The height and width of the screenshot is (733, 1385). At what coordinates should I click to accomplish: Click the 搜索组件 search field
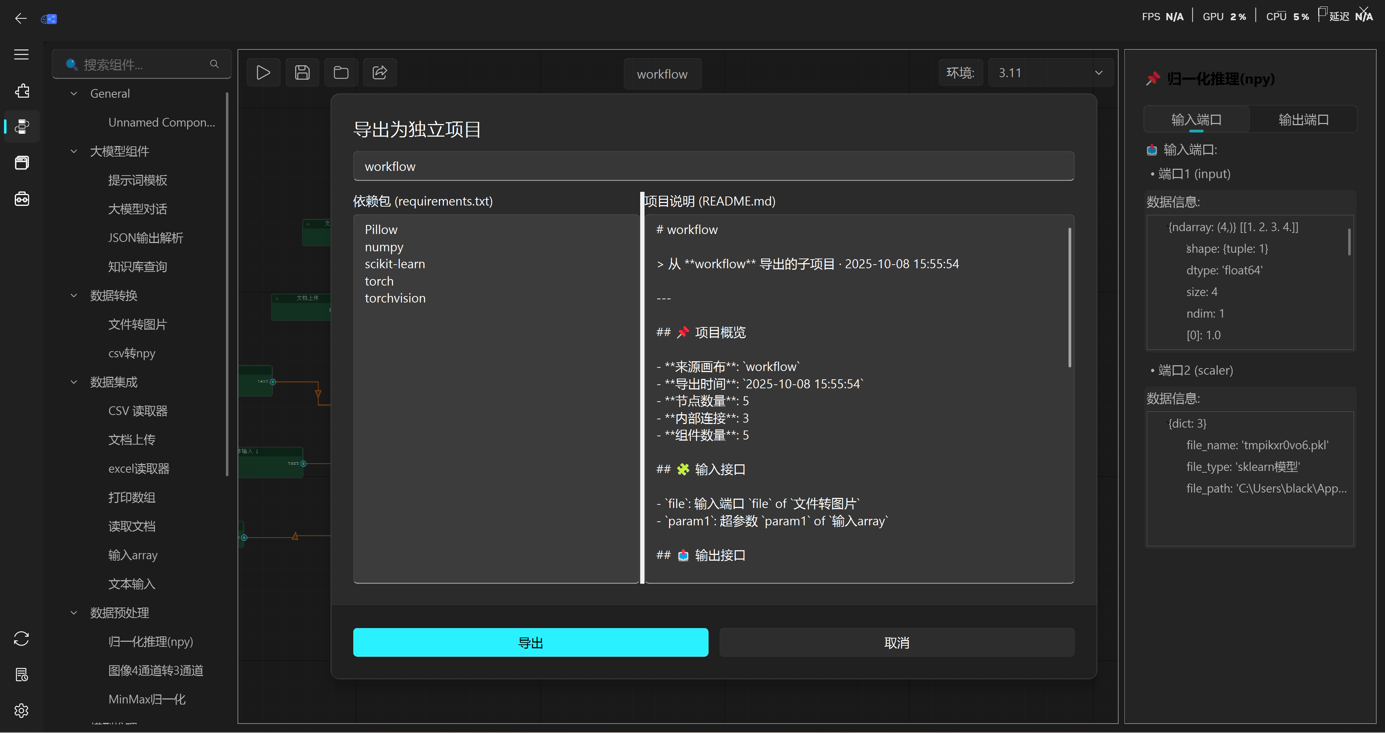tap(142, 65)
